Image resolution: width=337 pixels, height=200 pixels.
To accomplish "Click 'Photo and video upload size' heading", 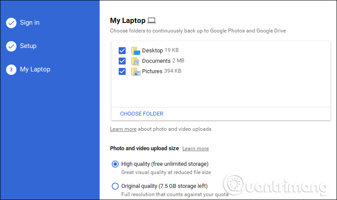I will point(144,148).
